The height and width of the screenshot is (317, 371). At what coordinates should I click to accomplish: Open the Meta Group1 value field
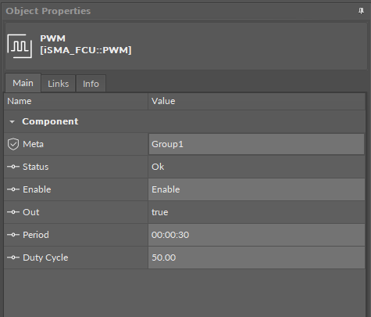256,144
